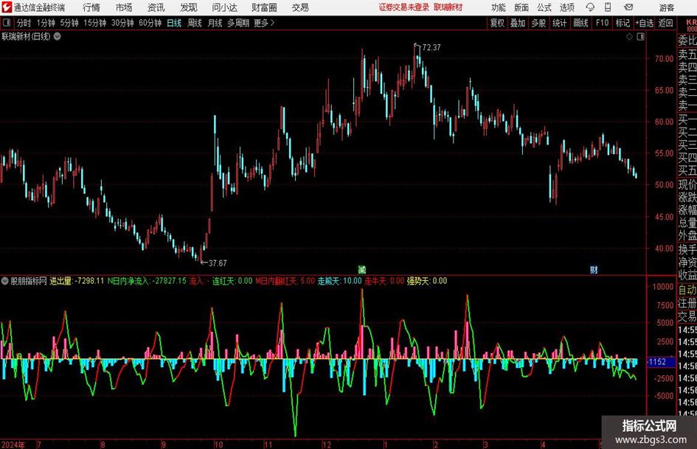Open the 公式 menu
The height and width of the screenshot is (449, 697).
544,7
